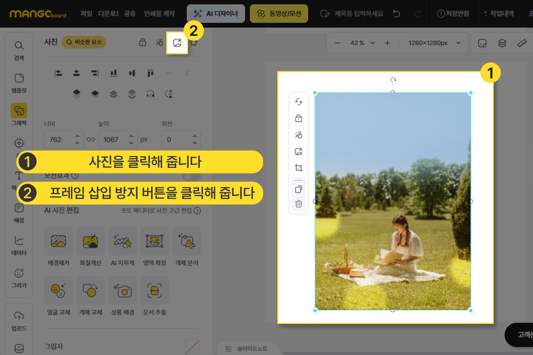Image resolution: width=533 pixels, height=355 pixels.
Task: Click the frame insertion prevention icon in panel
Action: (x=177, y=43)
